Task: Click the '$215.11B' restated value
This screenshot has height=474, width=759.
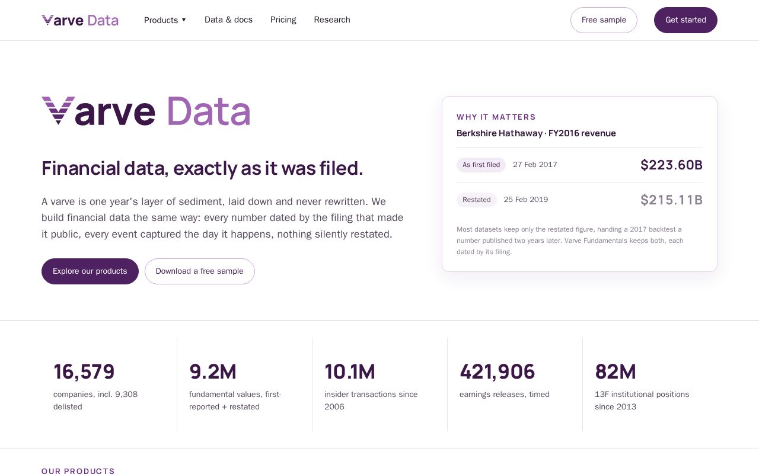Action: click(671, 200)
